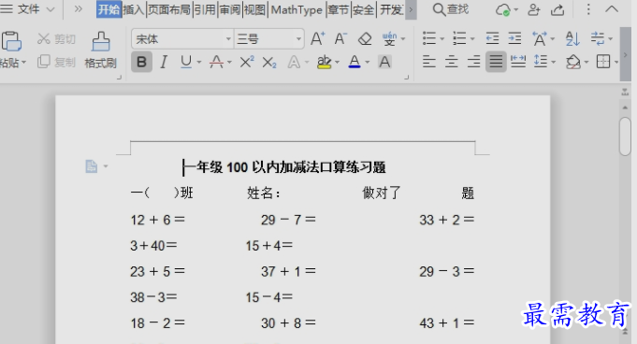The image size is (637, 344).
Task: Align text left
Action: coord(429,62)
